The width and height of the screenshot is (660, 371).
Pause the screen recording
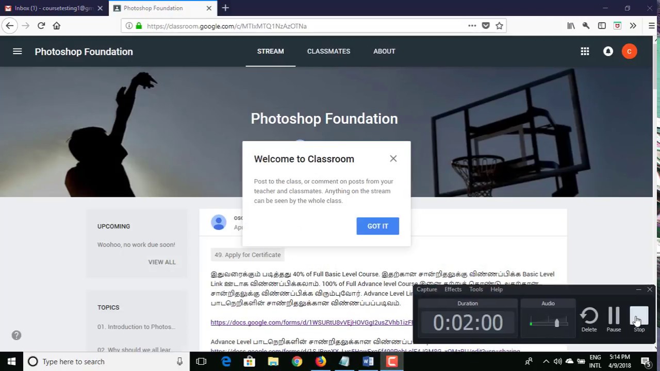click(614, 319)
